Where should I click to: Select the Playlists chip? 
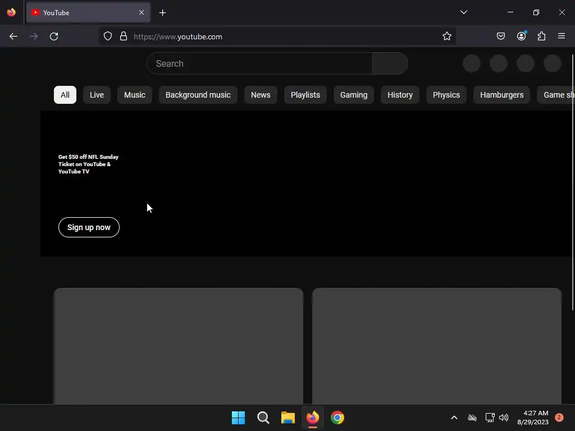coord(305,95)
